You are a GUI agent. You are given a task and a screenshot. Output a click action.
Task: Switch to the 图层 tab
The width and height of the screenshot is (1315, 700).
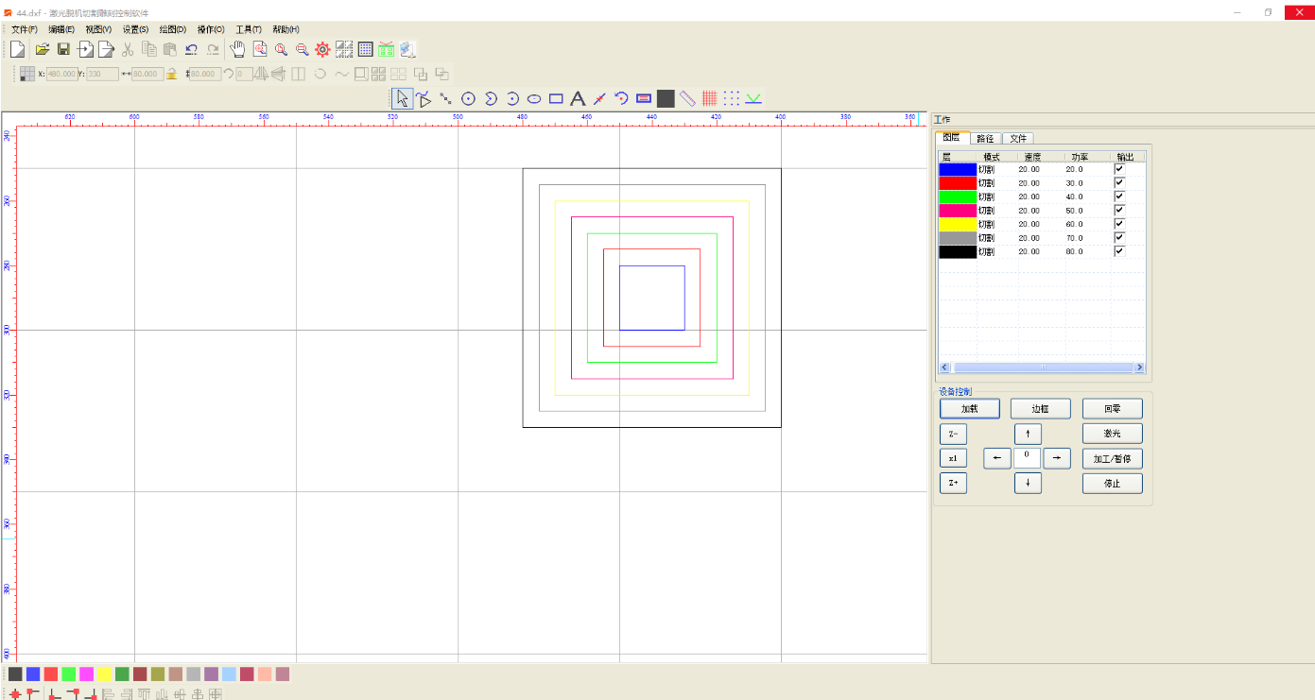click(x=952, y=138)
